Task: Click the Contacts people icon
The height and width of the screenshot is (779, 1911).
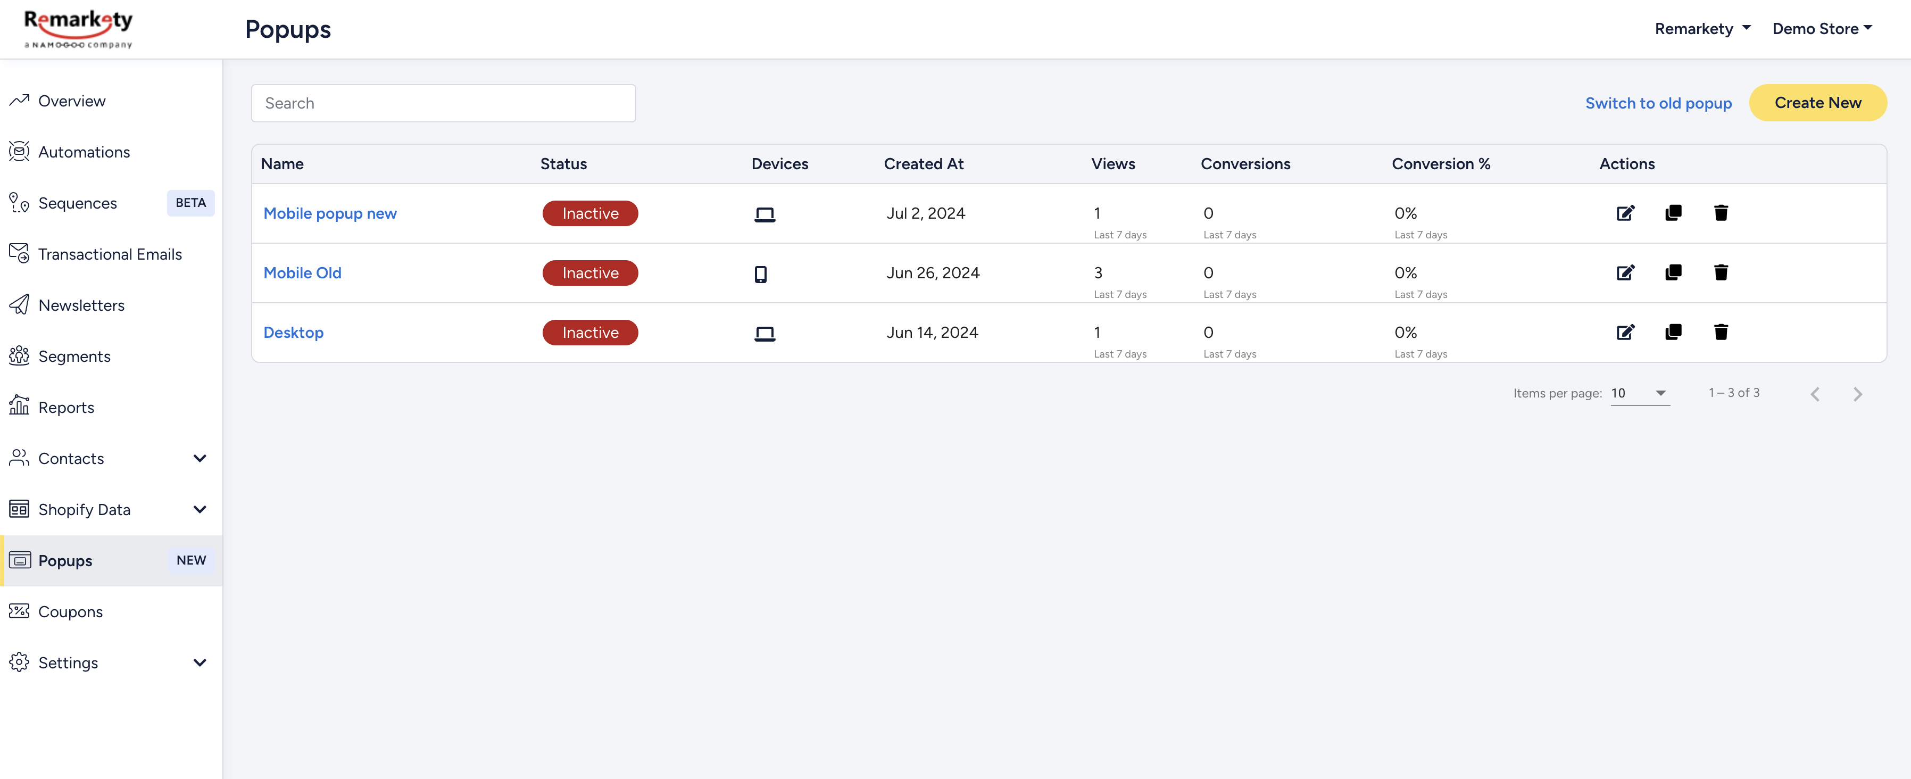Action: pyautogui.click(x=19, y=458)
